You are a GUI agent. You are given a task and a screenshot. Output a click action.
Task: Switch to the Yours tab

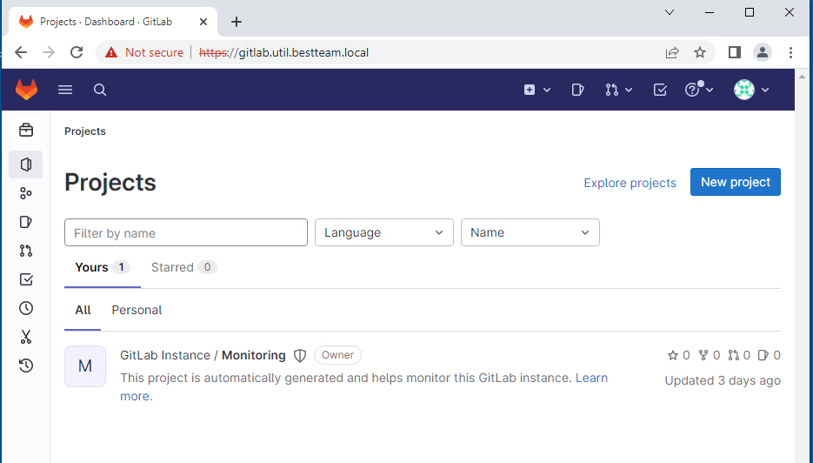102,267
